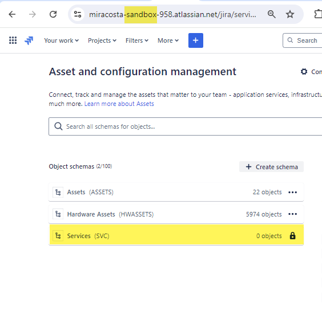322x319 pixels.
Task: Click the Search all schemas for objects field
Action: [186, 126]
